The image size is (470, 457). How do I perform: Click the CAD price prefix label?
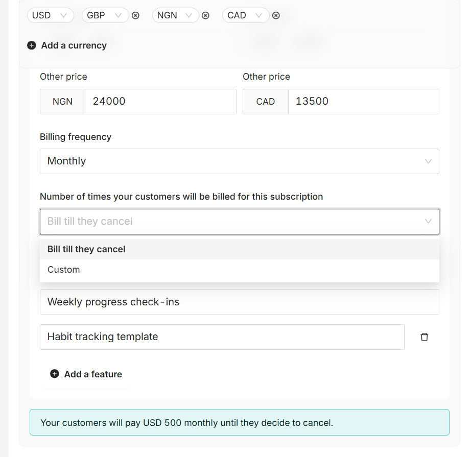click(x=266, y=101)
